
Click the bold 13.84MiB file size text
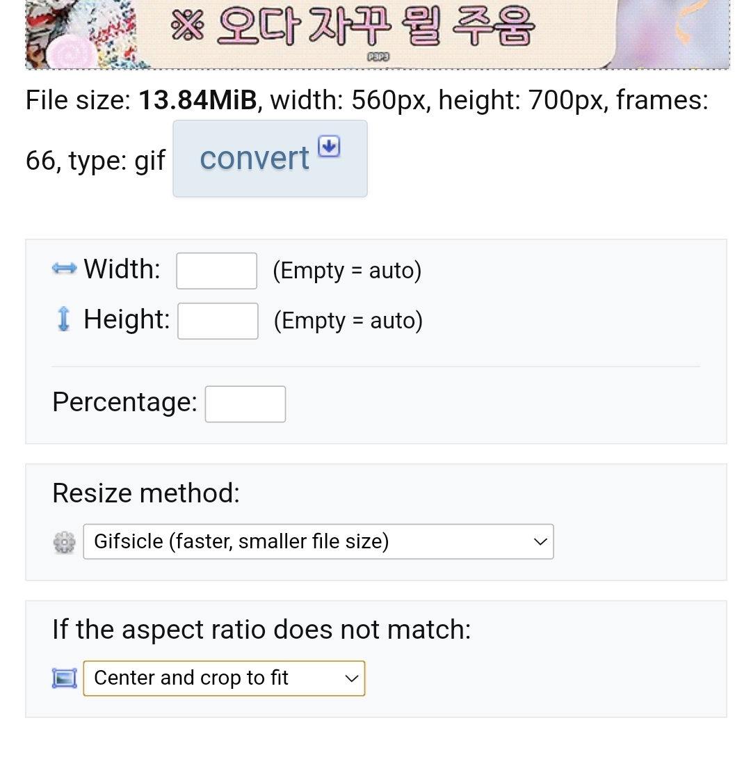click(197, 100)
